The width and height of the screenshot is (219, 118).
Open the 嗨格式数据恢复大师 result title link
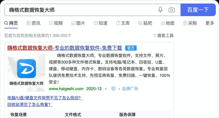tap(65, 48)
